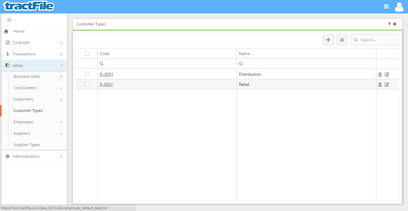The height and width of the screenshot is (211, 408).
Task: Open the user profile avatar icon
Action: click(x=399, y=7)
